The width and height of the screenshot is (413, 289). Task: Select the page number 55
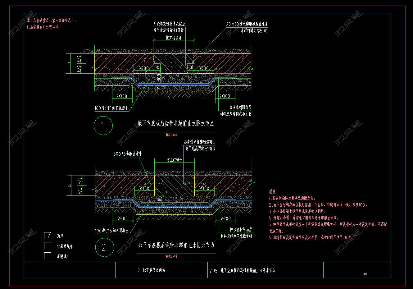coord(365,275)
